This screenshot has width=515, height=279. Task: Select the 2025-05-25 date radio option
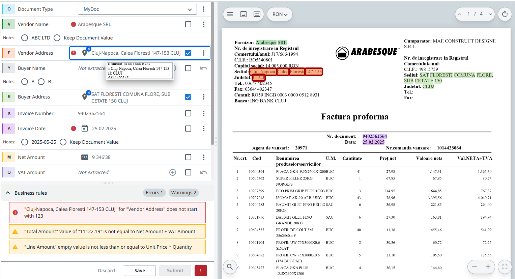pyautogui.click(x=25, y=142)
